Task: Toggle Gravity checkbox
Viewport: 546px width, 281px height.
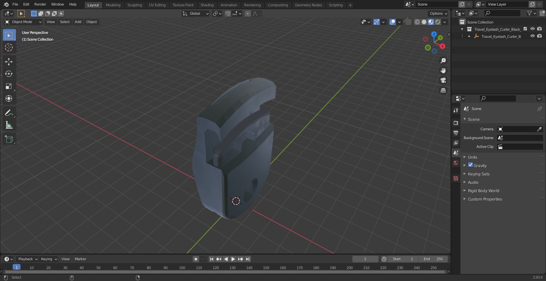Action: click(x=470, y=165)
